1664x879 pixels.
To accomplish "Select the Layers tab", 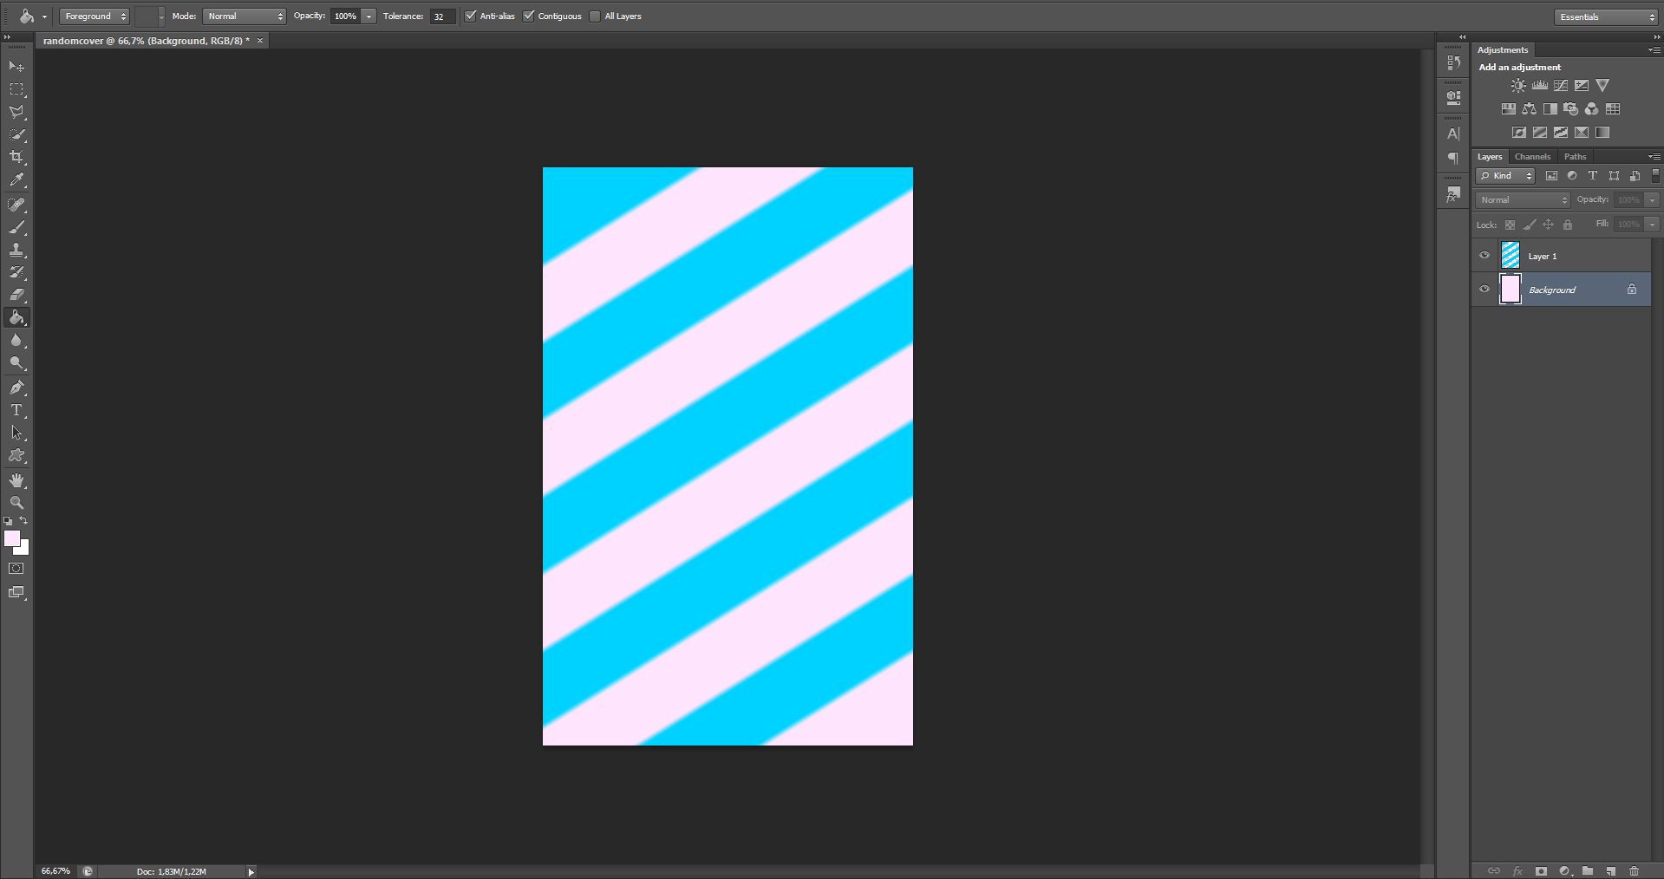I will point(1490,157).
